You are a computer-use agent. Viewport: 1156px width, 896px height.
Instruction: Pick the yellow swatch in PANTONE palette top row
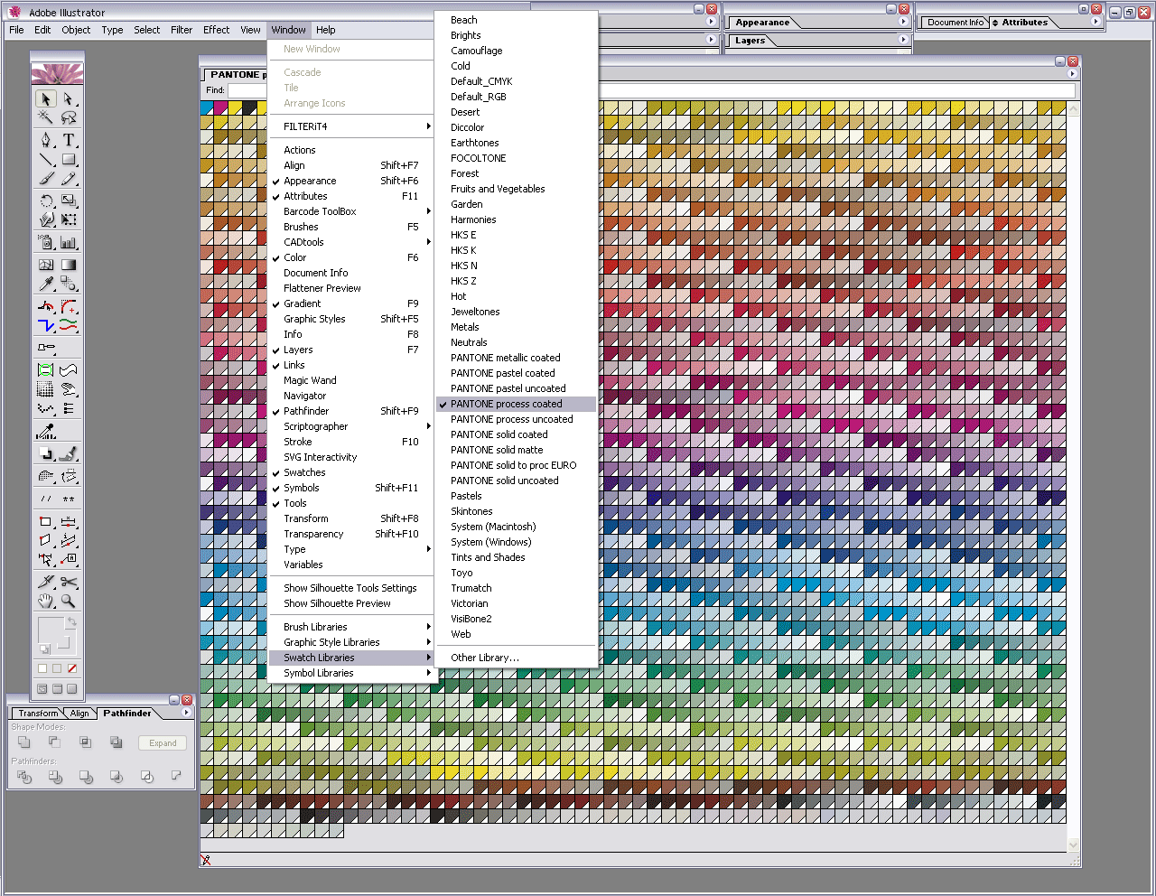(236, 108)
